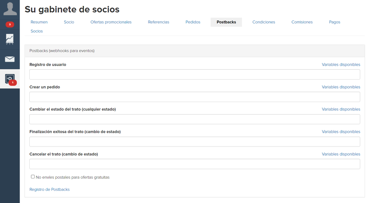Open the mail envelope icon in sidebar

[10, 59]
